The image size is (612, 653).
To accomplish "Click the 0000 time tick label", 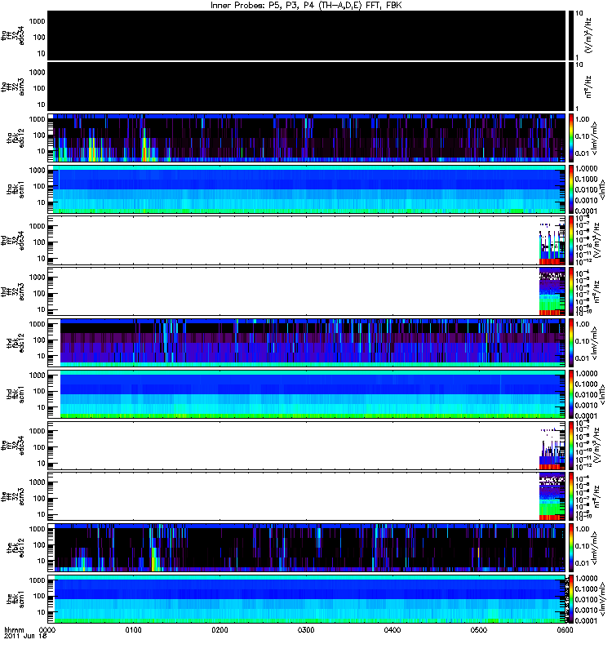I will tap(47, 629).
